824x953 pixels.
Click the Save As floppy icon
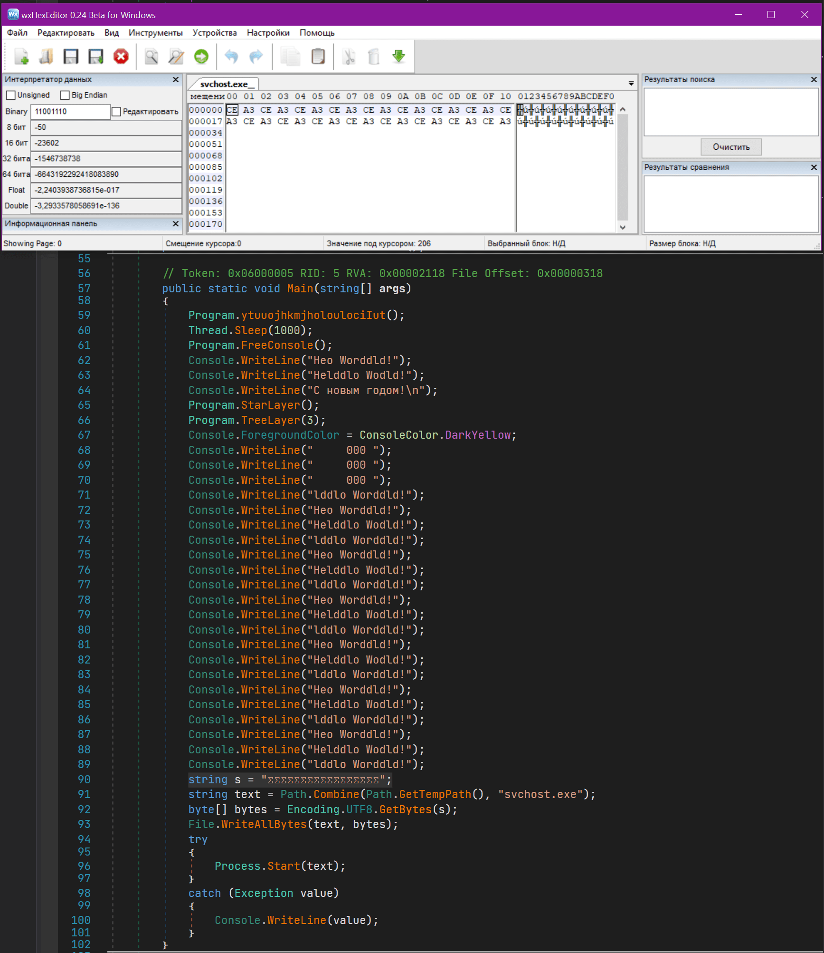tap(96, 57)
